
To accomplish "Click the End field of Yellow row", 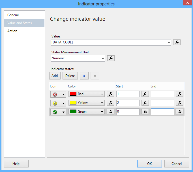I will (162, 103).
